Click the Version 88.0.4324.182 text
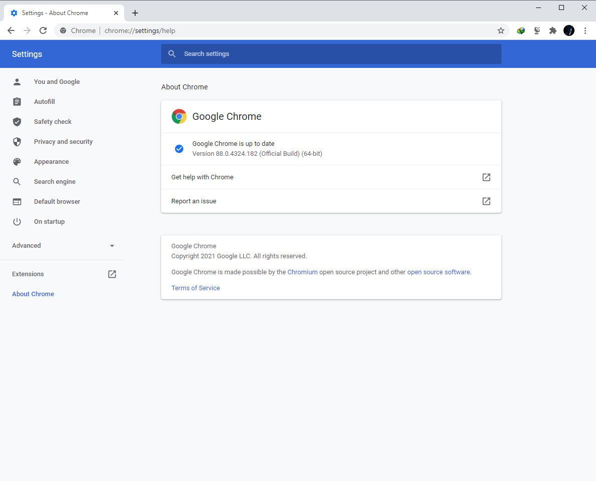Image resolution: width=596 pixels, height=481 pixels. tap(257, 154)
